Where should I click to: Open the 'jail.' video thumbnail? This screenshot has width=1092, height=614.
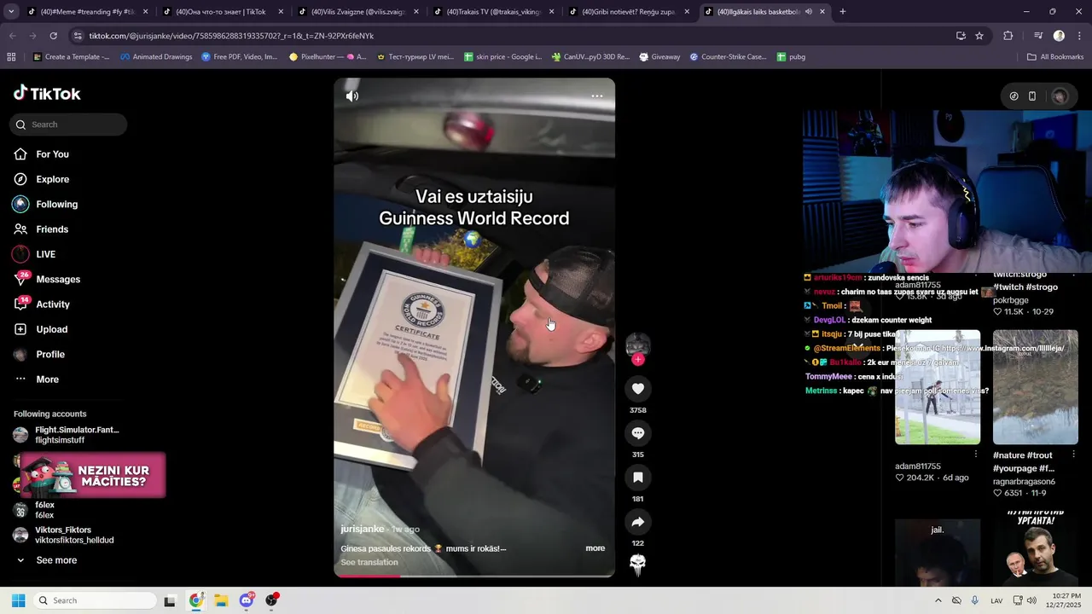(x=938, y=553)
